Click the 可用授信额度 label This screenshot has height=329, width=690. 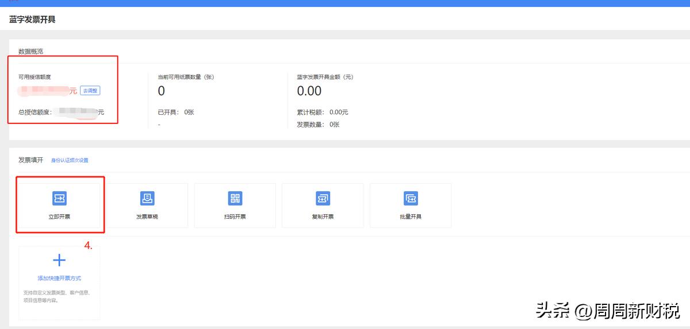(x=34, y=76)
